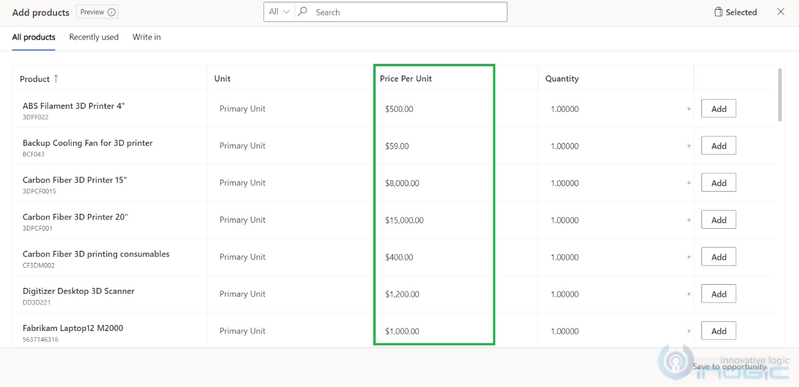Image resolution: width=799 pixels, height=387 pixels.
Task: Add ABS Filament 3D Printer 4 inch
Action: (718, 108)
